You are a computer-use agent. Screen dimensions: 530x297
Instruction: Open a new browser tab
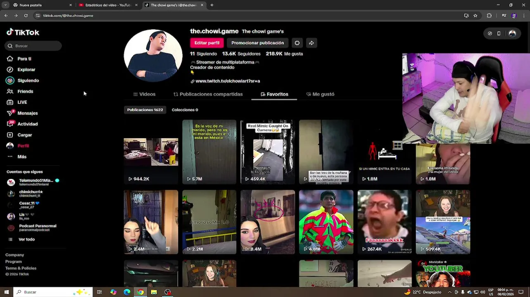[x=212, y=5]
